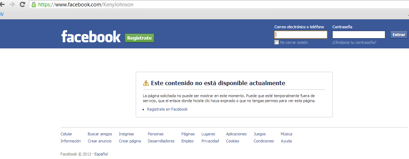Click the Correo electrónico o teléfono field

click(x=301, y=35)
